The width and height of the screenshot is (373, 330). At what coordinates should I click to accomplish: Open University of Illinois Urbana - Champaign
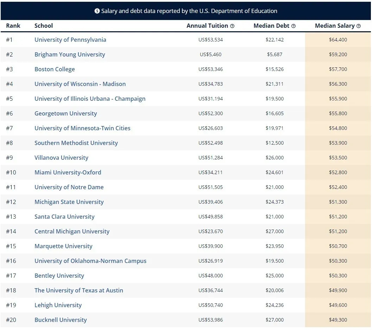point(90,99)
